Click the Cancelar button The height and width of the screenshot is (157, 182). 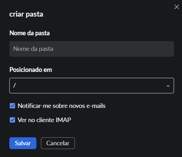coord(58,143)
